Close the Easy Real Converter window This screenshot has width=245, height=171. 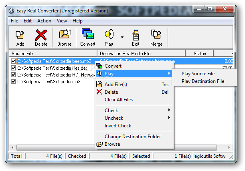(225, 9)
